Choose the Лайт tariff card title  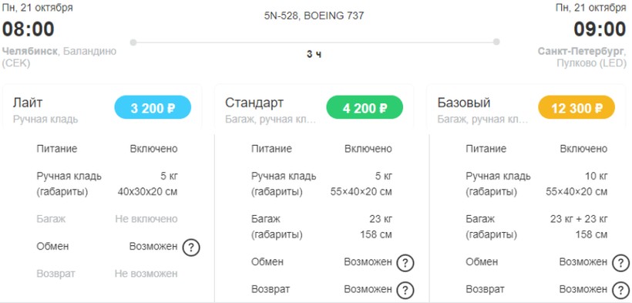(x=28, y=103)
